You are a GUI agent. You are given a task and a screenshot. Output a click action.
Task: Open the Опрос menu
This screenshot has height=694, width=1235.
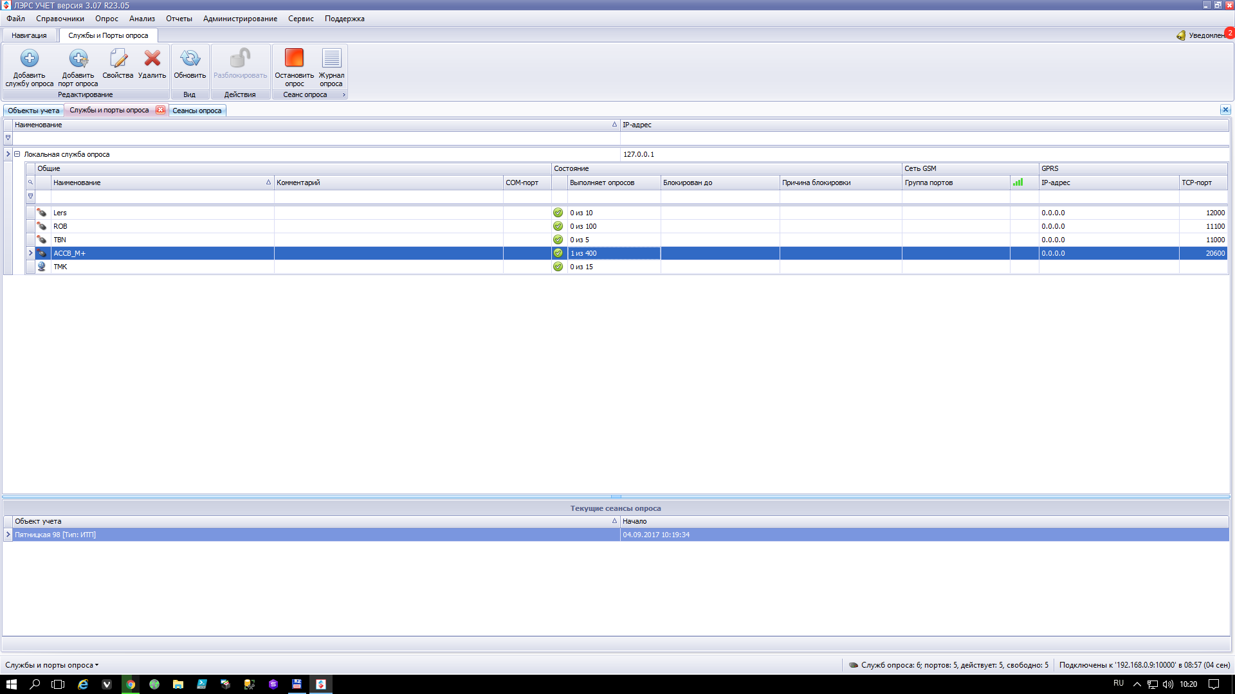tap(107, 19)
